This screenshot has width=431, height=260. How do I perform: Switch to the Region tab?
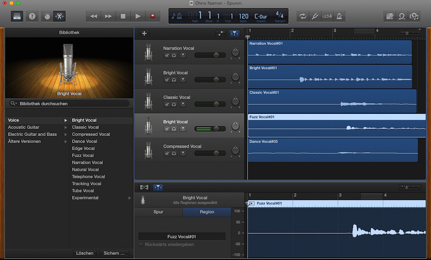207,212
